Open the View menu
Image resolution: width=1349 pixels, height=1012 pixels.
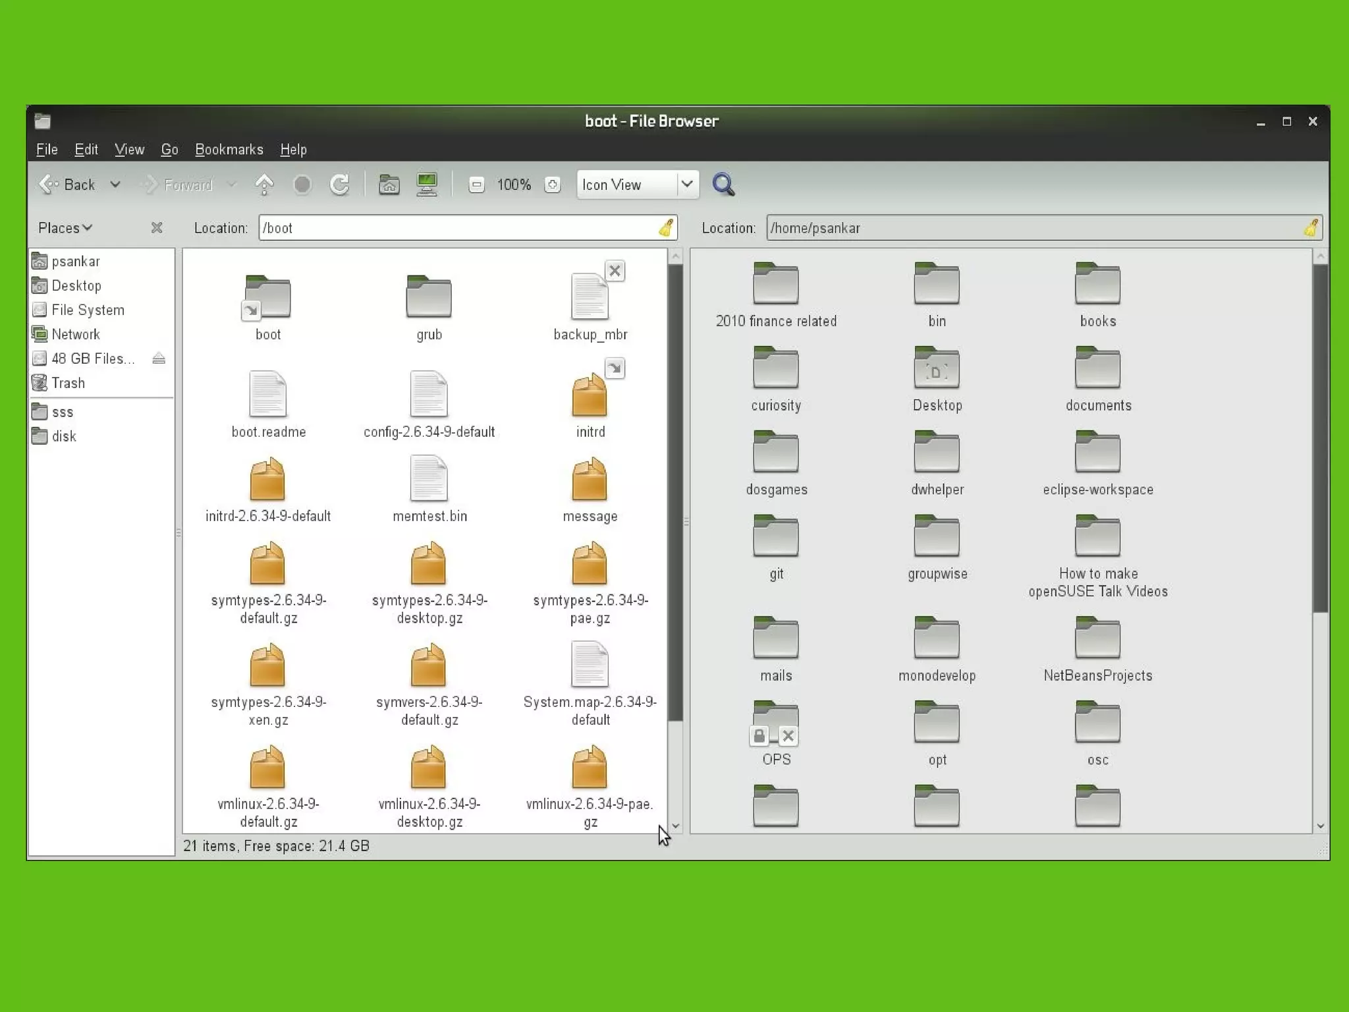129,150
